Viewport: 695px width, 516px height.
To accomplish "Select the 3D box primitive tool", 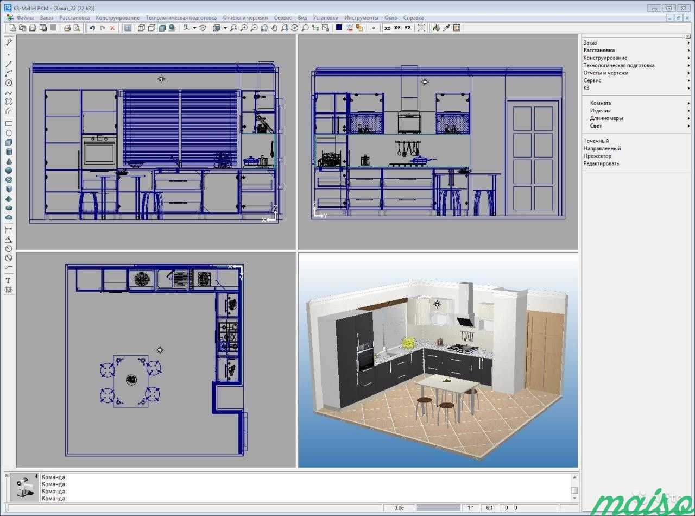I will tap(9, 142).
